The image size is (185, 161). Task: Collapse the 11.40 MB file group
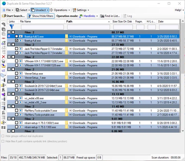coord(9,106)
